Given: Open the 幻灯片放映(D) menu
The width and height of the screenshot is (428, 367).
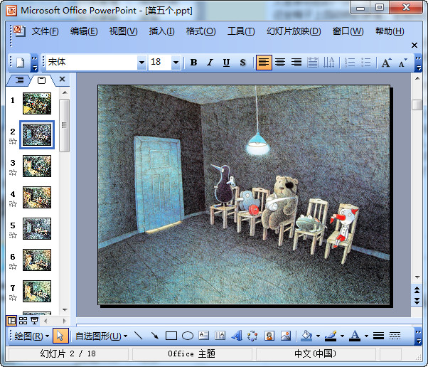Looking at the screenshot, I should point(294,31).
